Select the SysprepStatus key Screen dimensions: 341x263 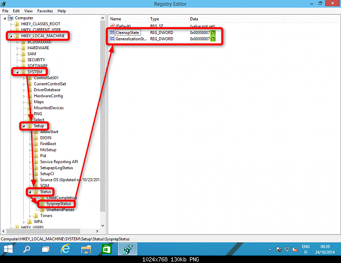(x=59, y=204)
